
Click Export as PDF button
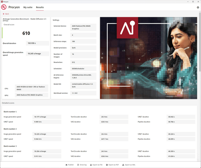[112, 165]
